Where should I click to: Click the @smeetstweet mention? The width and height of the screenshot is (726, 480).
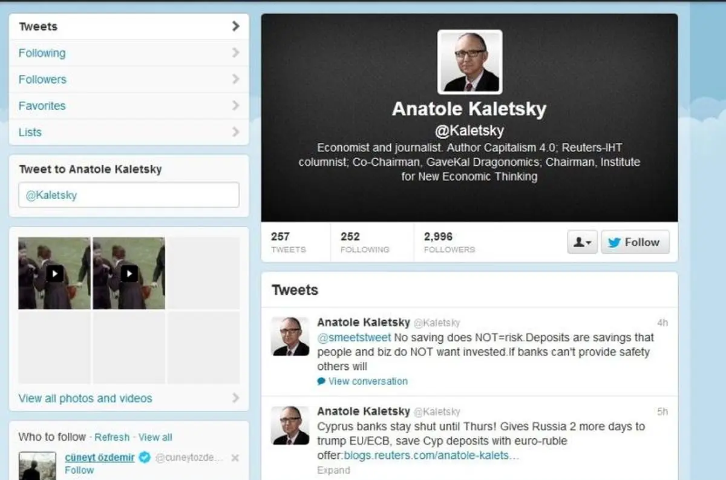click(354, 337)
